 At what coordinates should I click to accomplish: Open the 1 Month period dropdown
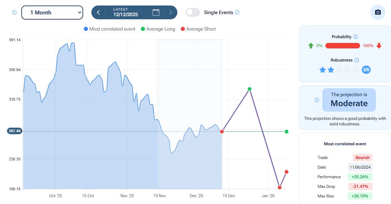click(52, 12)
